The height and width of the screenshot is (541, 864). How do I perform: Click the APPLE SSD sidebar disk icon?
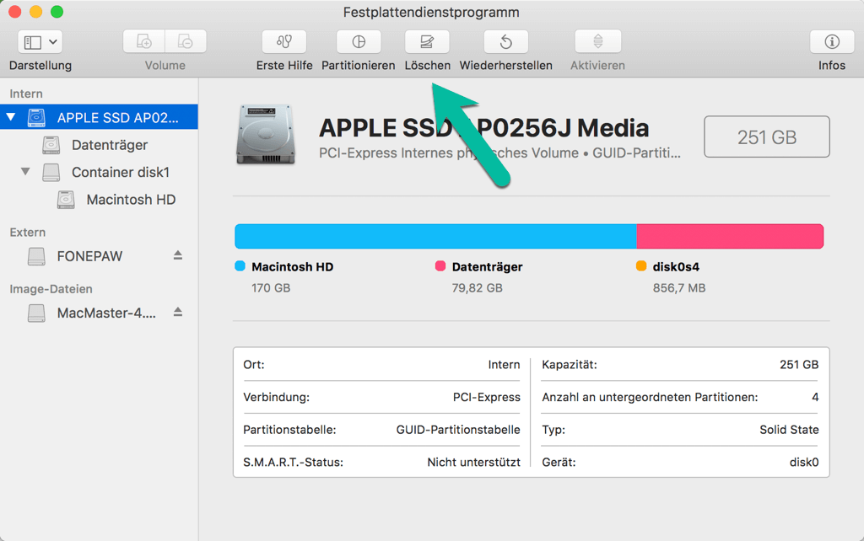click(x=36, y=117)
